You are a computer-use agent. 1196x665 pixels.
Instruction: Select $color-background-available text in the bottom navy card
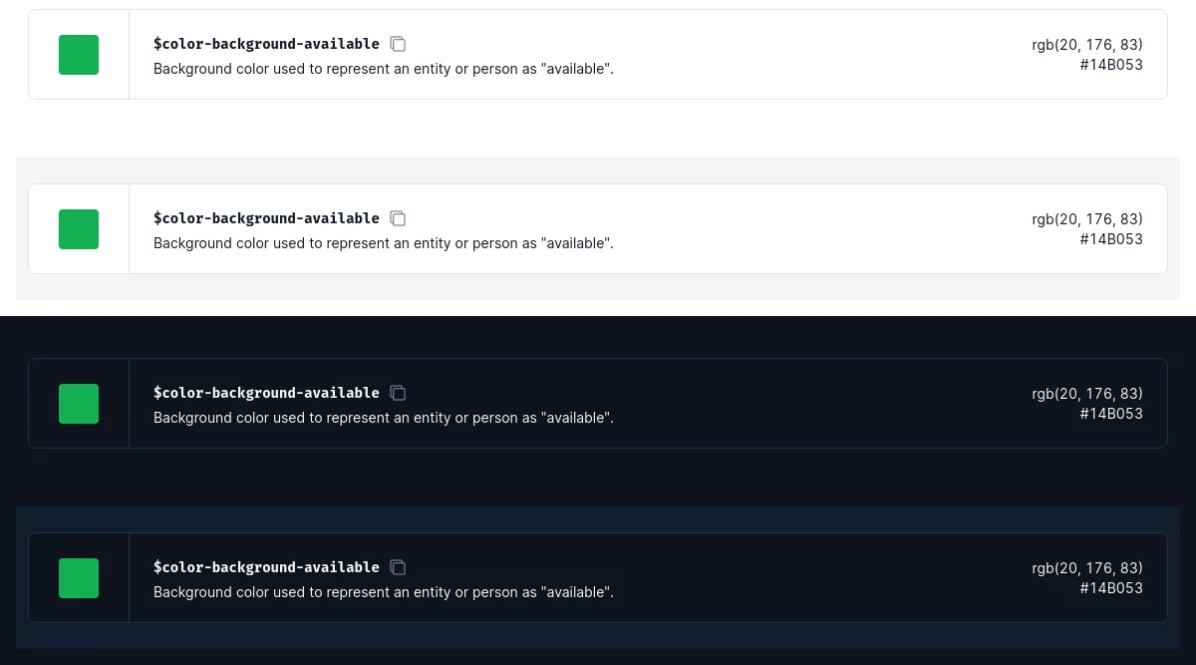266,567
